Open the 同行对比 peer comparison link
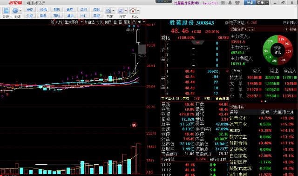298x176 pixels. coord(290,23)
